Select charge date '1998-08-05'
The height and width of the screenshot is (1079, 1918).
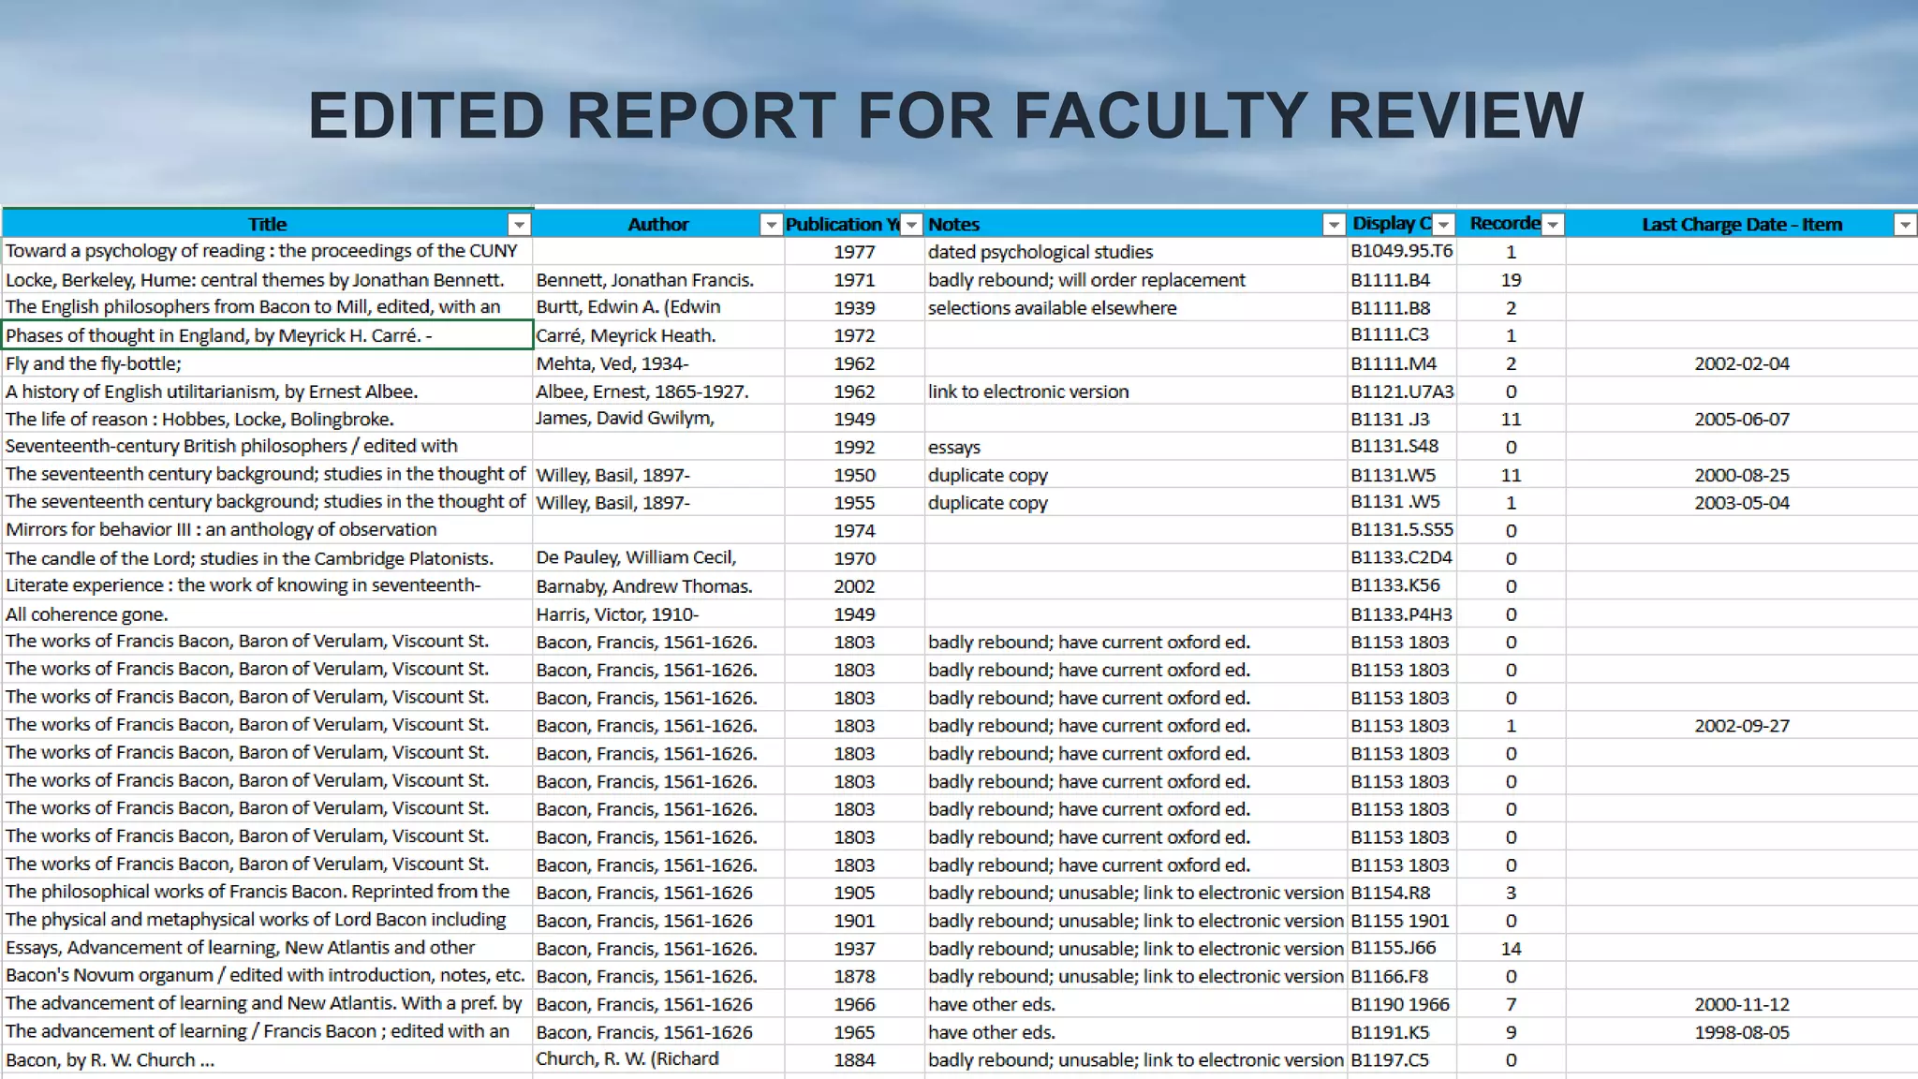point(1742,1032)
